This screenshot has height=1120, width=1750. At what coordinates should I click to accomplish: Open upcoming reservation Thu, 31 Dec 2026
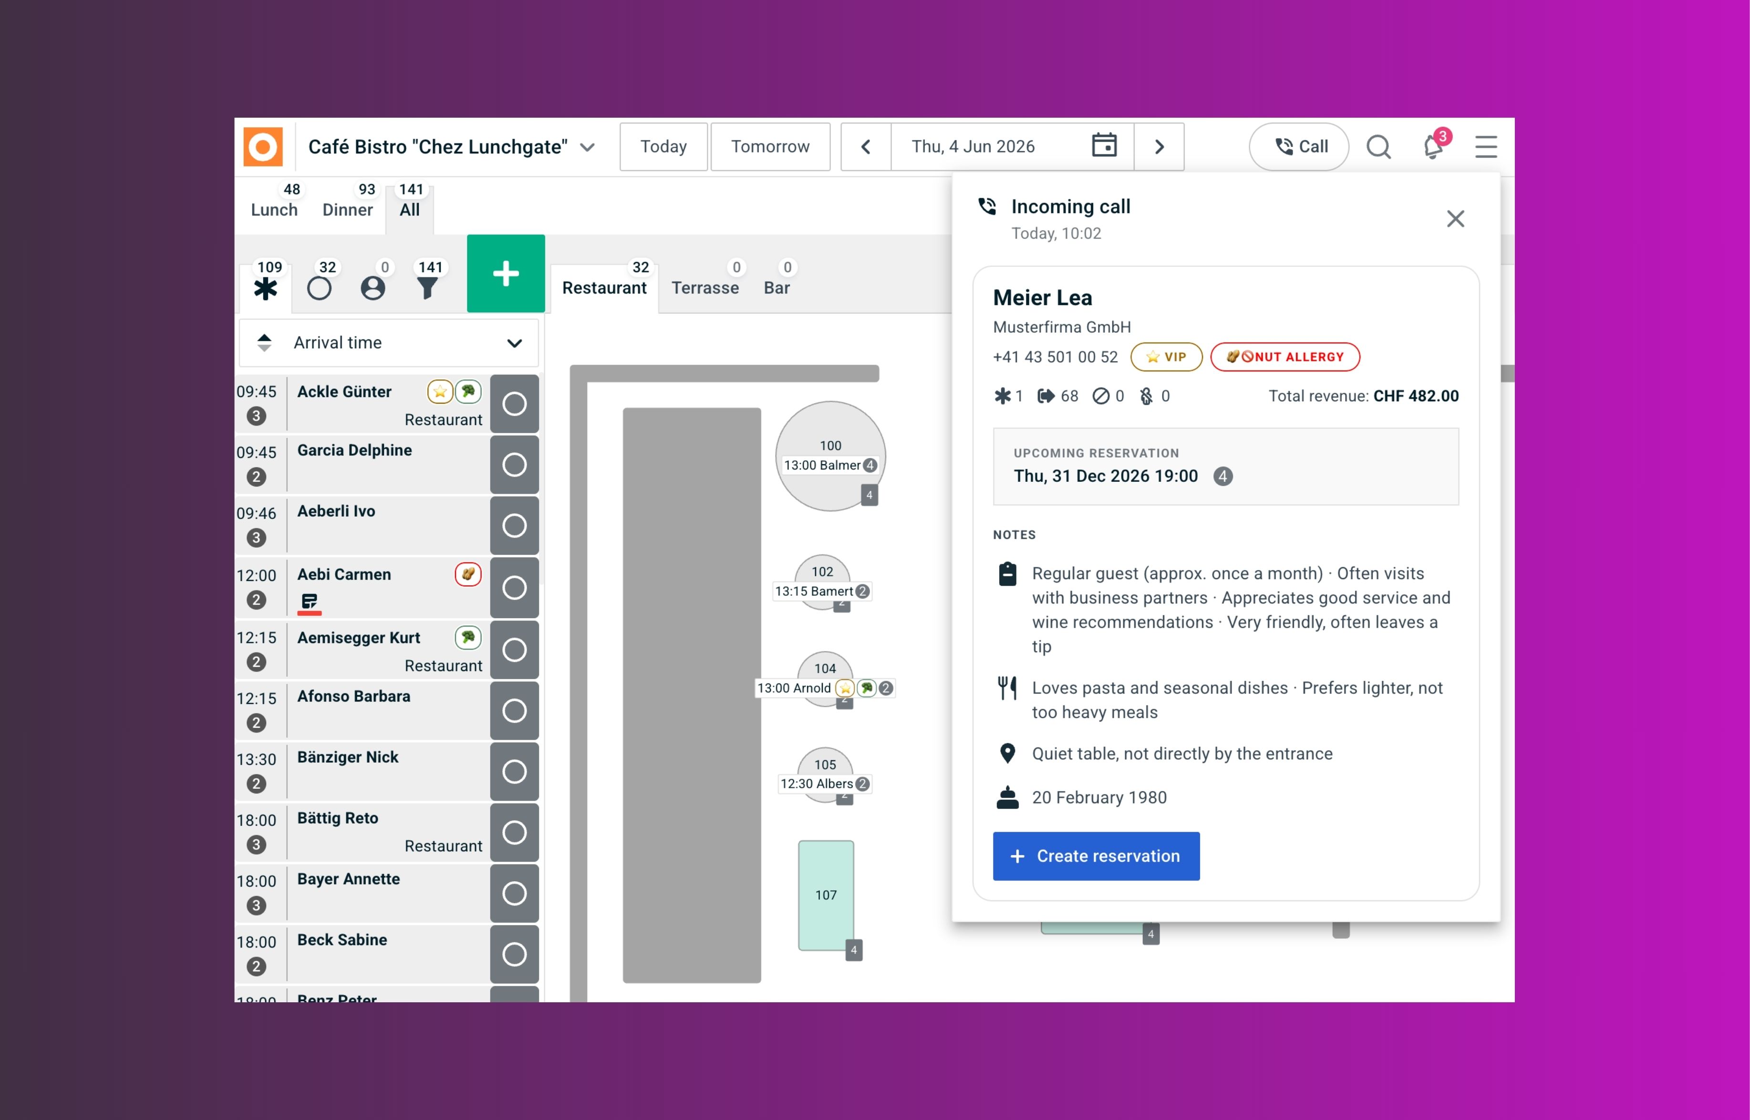pyautogui.click(x=1225, y=467)
